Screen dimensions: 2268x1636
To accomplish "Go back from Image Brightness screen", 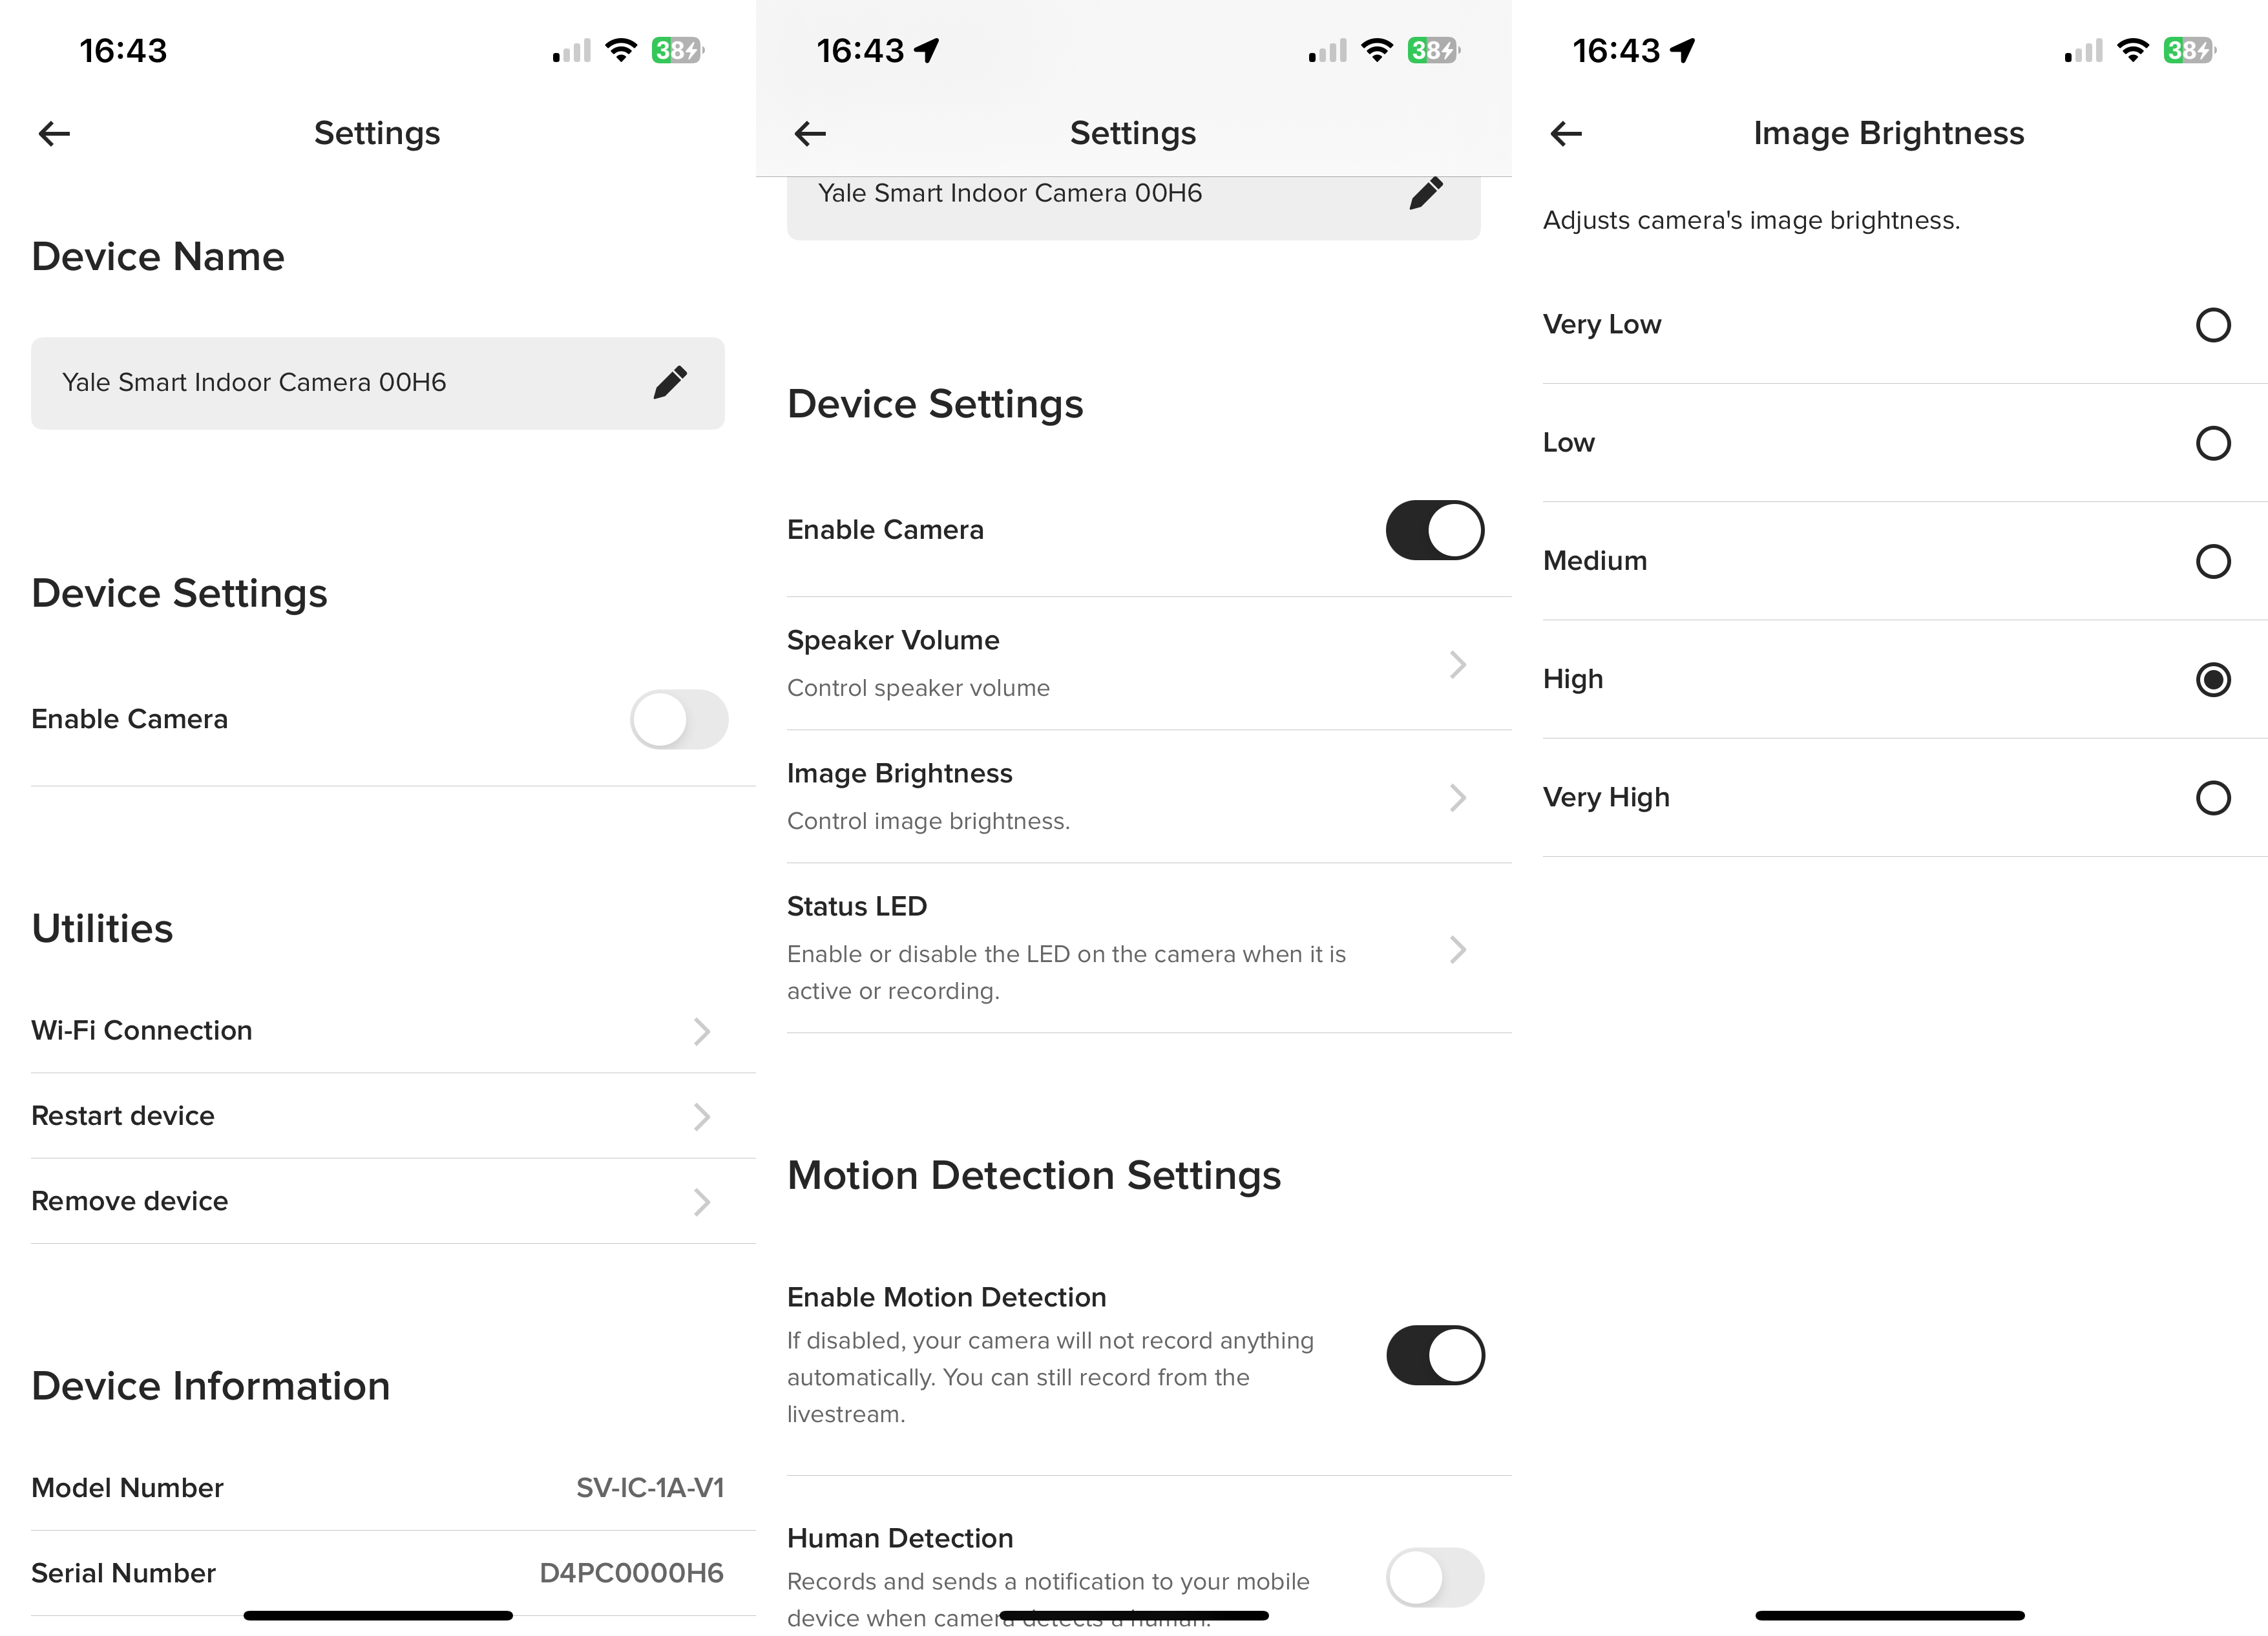I will tap(1566, 133).
